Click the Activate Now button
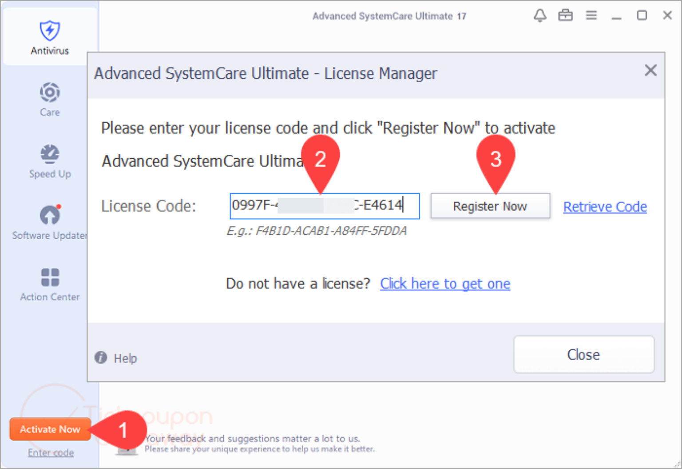 pos(50,429)
